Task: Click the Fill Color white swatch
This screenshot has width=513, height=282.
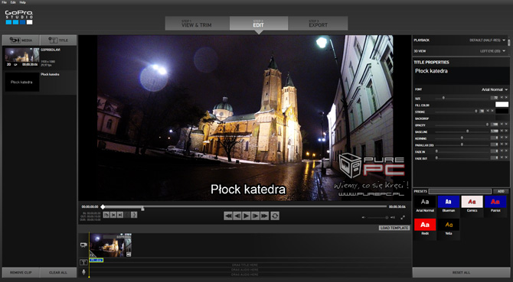Action: point(502,105)
